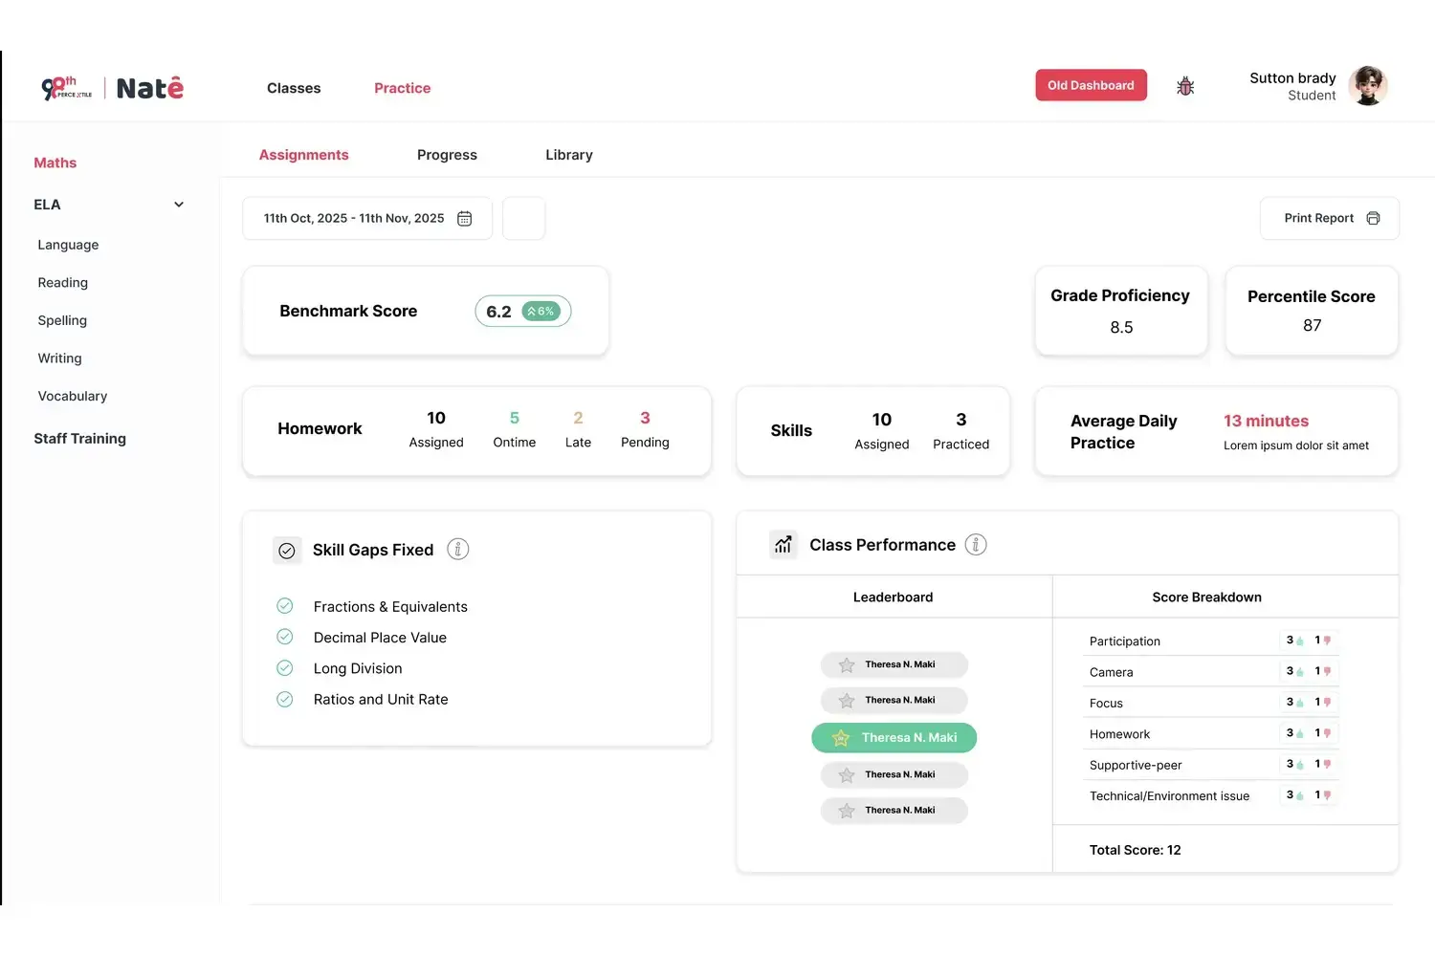The width and height of the screenshot is (1435, 956).
Task: Click the star on highlighted Theresa N. Maki
Action: pyautogui.click(x=841, y=738)
